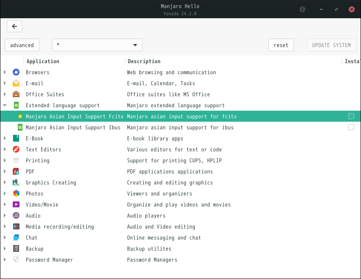Expand the Password Manager category

[x=5, y=259]
